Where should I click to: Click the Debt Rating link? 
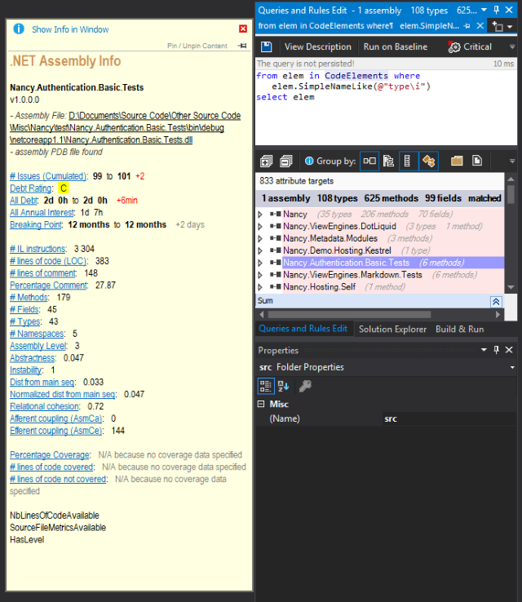(x=31, y=188)
